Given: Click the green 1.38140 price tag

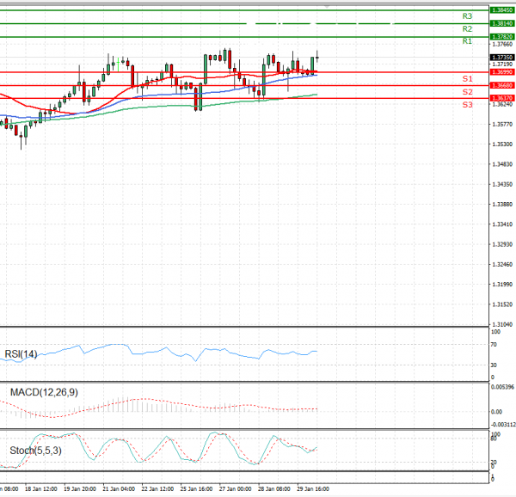Looking at the screenshot, I should [x=501, y=23].
